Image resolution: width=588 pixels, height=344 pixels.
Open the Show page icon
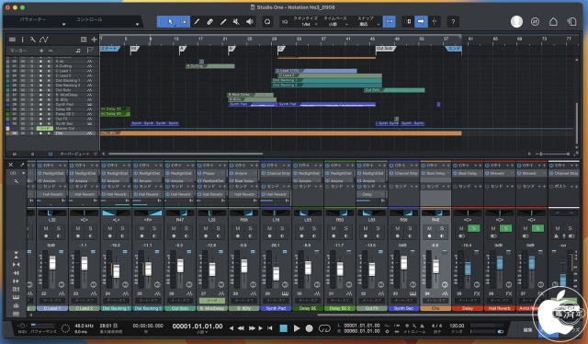[x=571, y=22]
